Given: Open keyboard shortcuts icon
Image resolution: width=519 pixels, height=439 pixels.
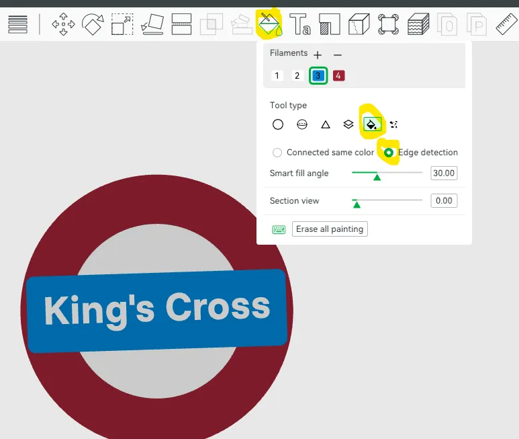Looking at the screenshot, I should click(279, 229).
